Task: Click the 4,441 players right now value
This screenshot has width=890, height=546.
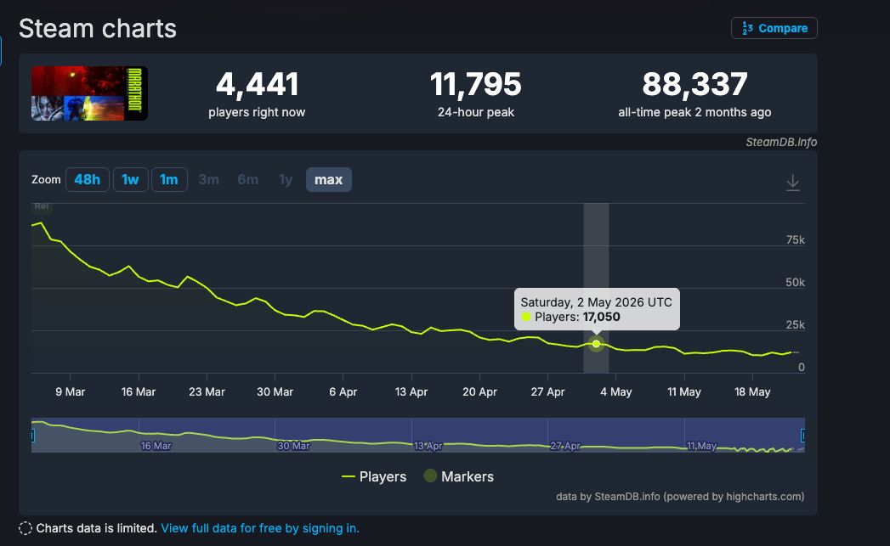Action: [x=257, y=84]
